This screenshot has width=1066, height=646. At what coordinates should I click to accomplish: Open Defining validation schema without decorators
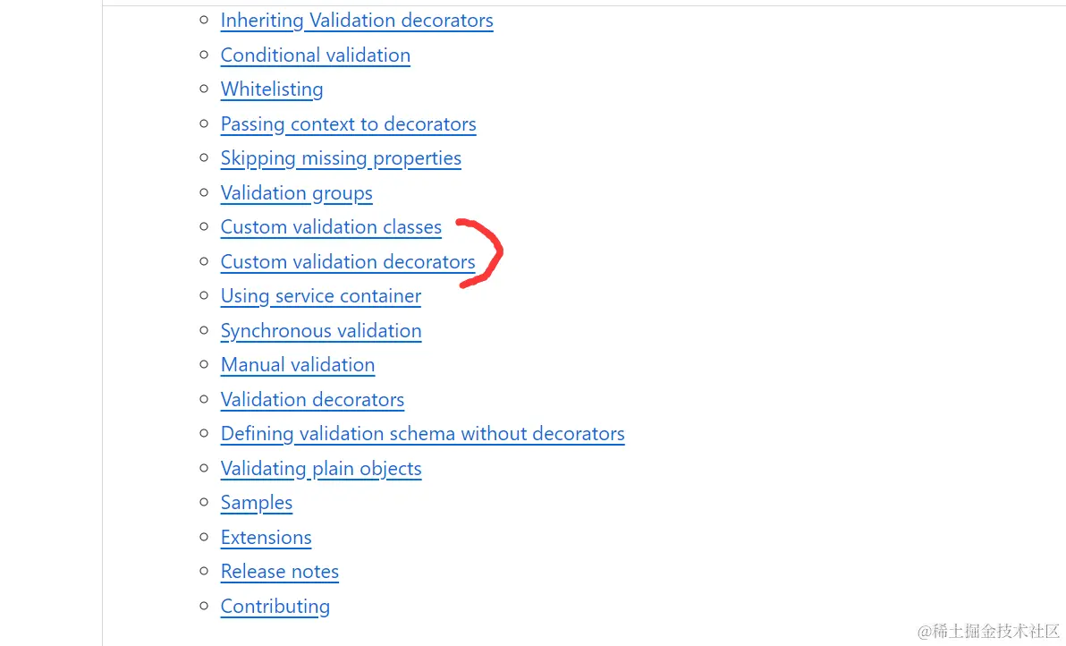pos(422,434)
